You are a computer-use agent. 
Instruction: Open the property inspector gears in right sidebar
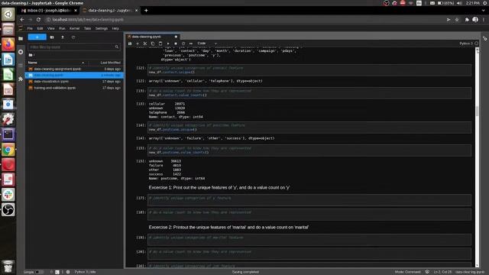pos(485,39)
